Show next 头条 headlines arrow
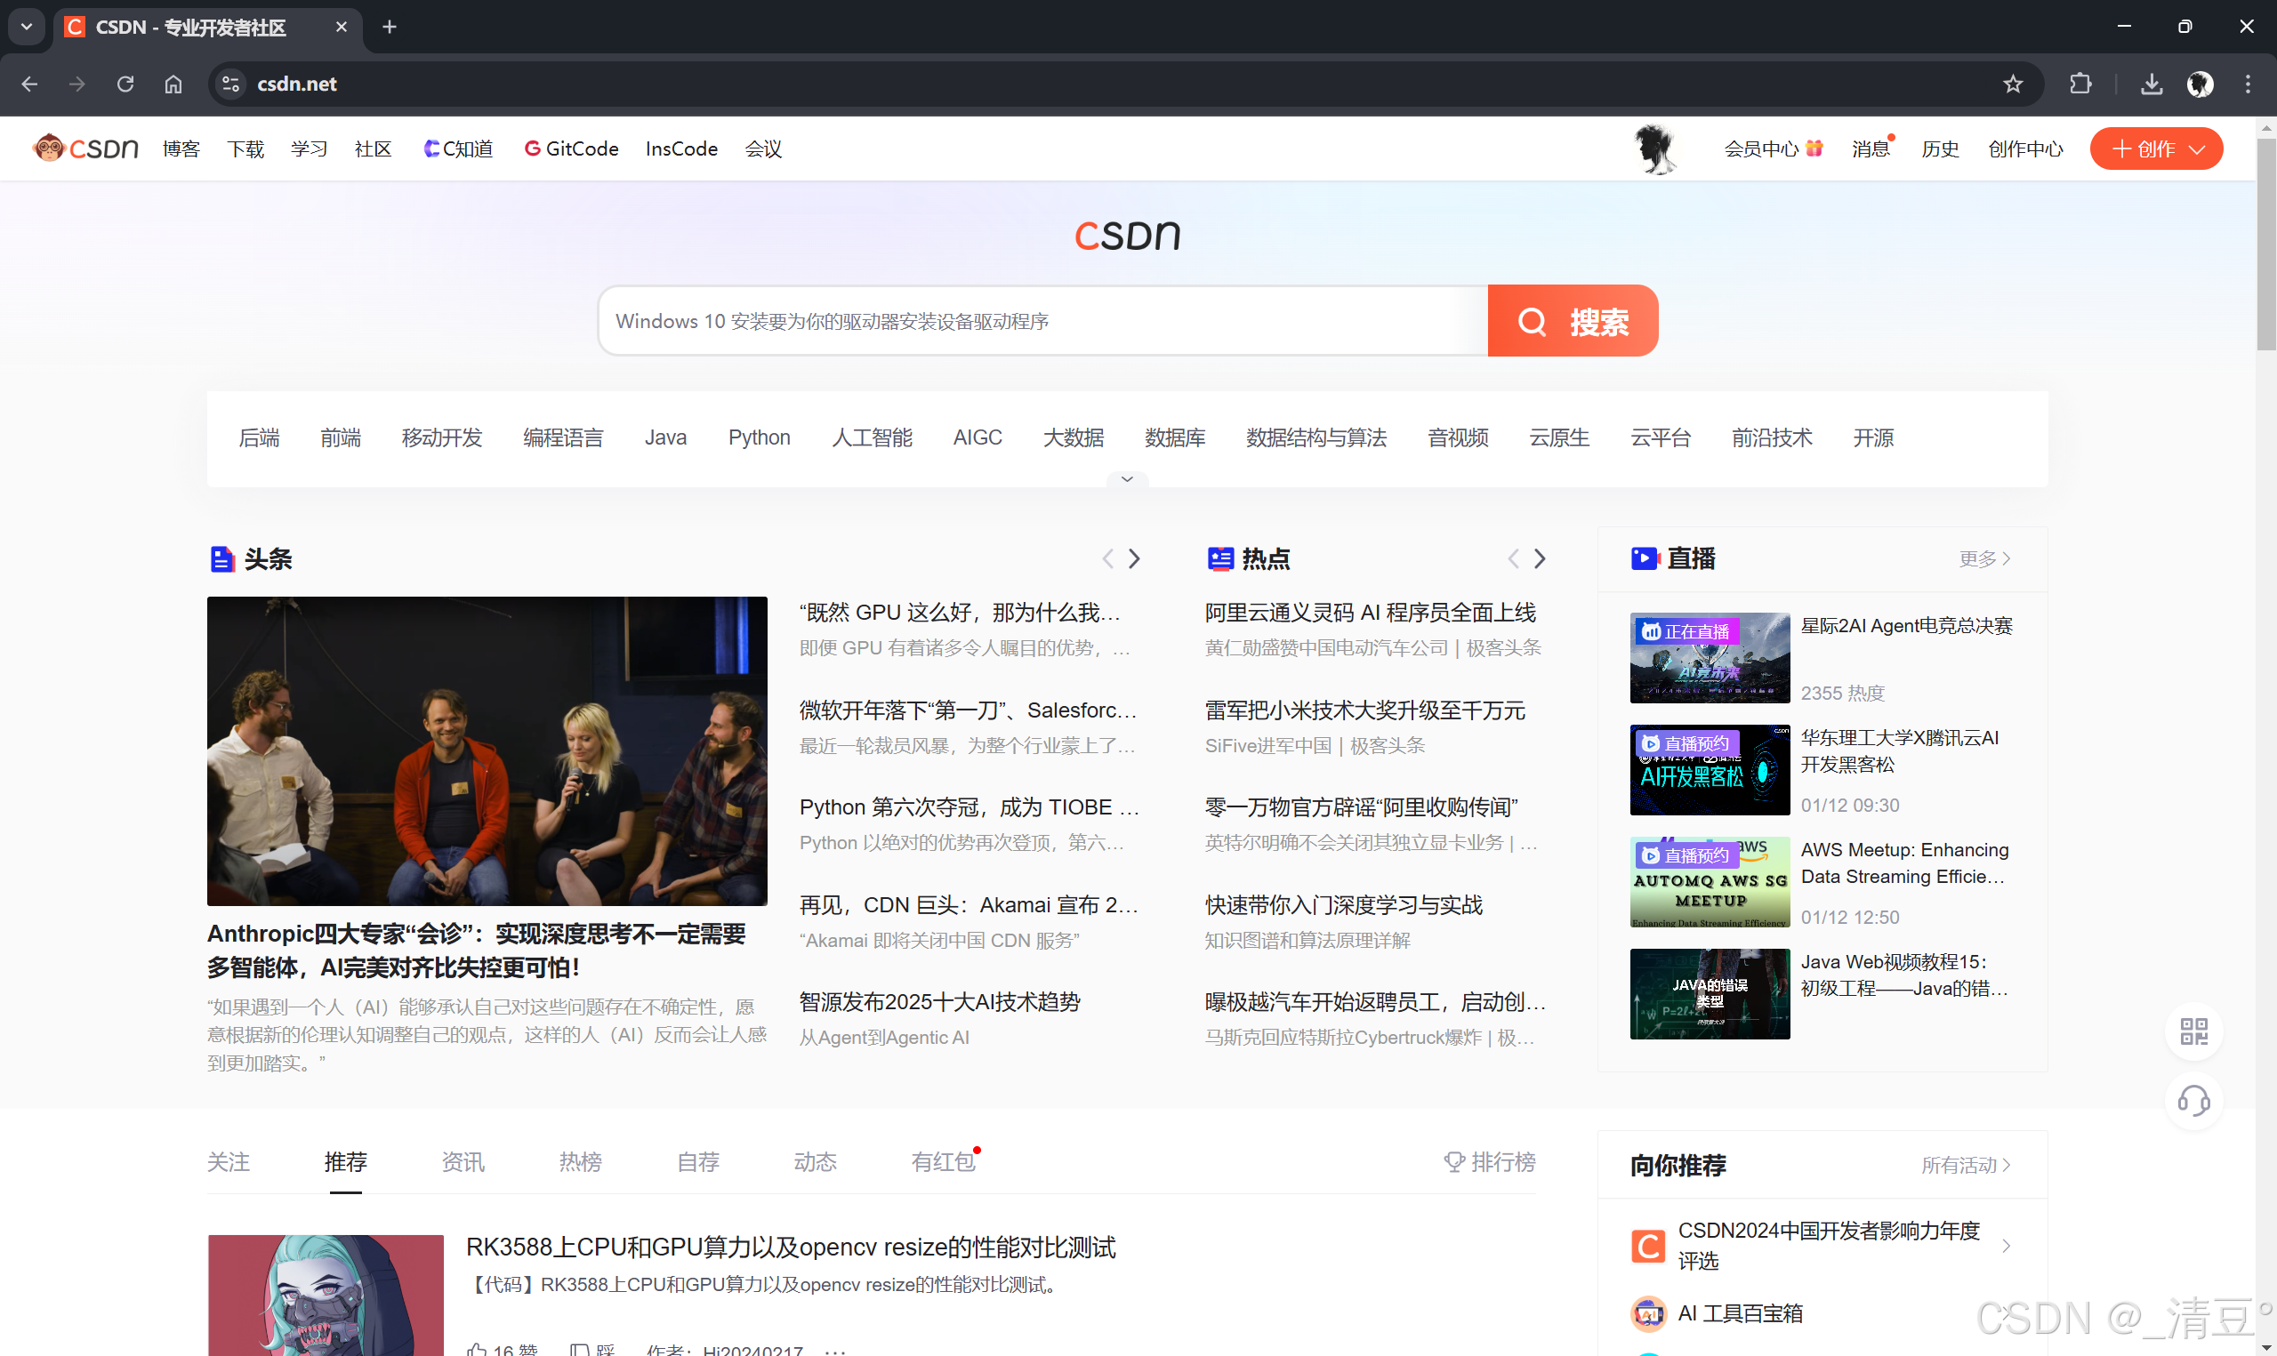The width and height of the screenshot is (2277, 1356). 1134,558
